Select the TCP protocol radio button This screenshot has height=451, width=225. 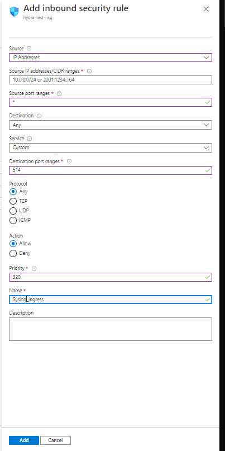(x=13, y=201)
